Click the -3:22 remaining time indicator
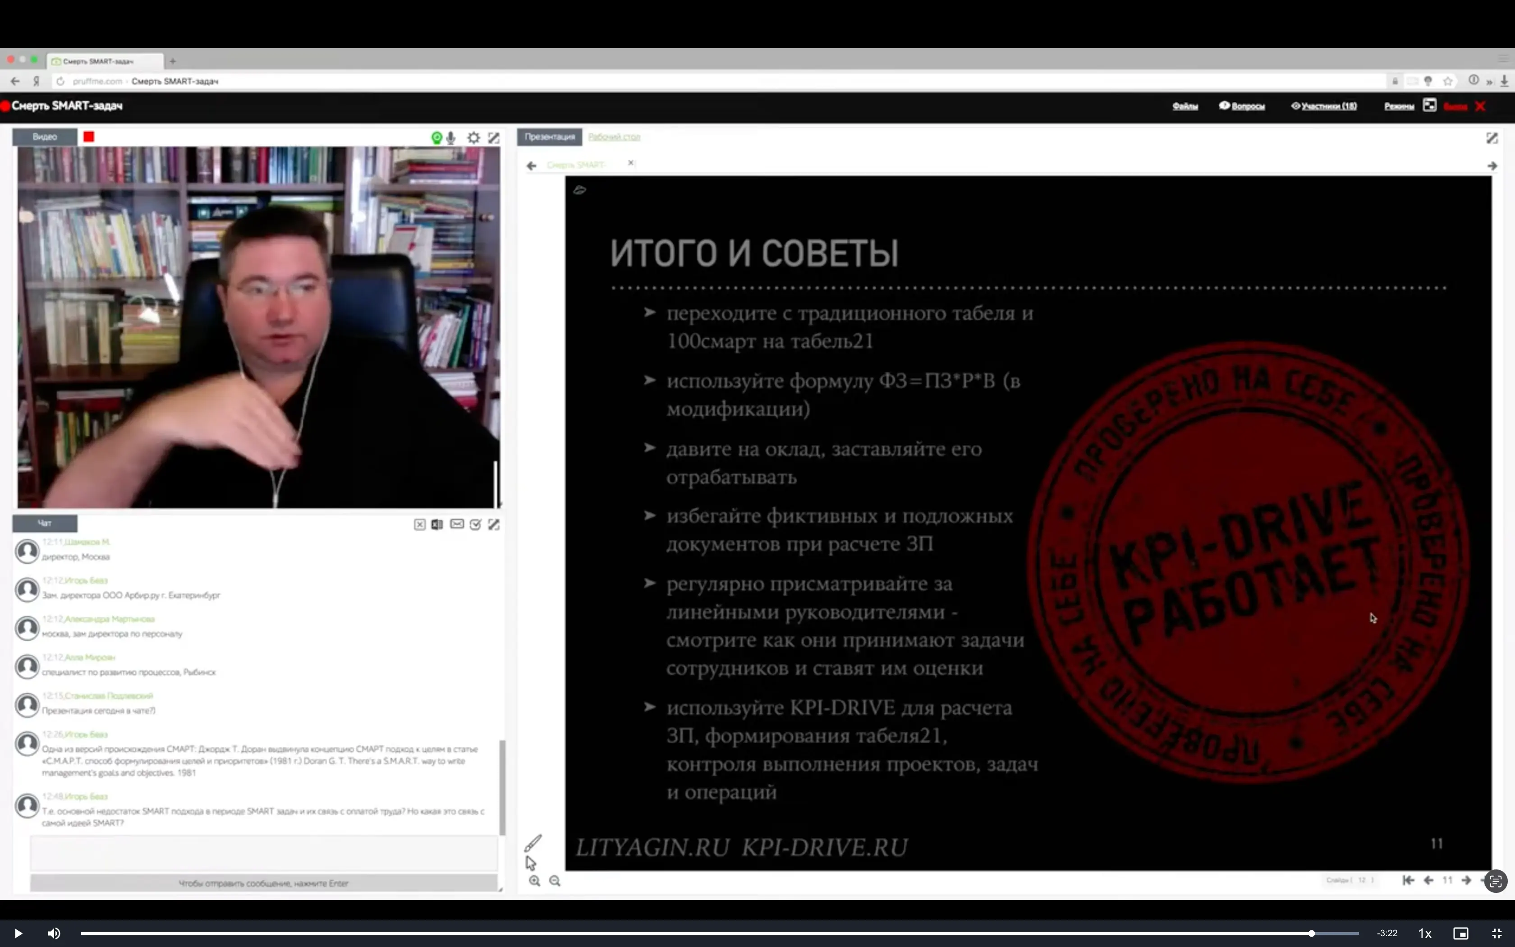This screenshot has height=947, width=1515. (x=1386, y=933)
